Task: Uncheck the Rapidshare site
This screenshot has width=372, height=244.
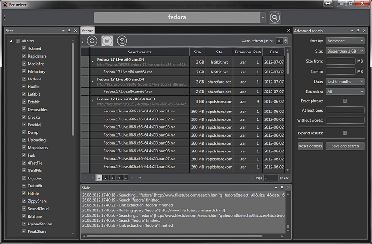Action: (x=24, y=56)
